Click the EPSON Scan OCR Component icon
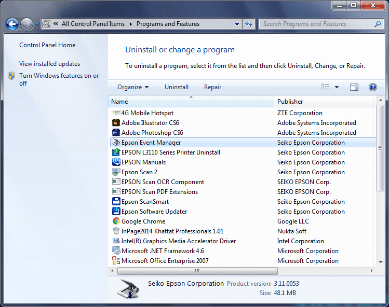Image resolution: width=389 pixels, height=307 pixels. (116, 182)
